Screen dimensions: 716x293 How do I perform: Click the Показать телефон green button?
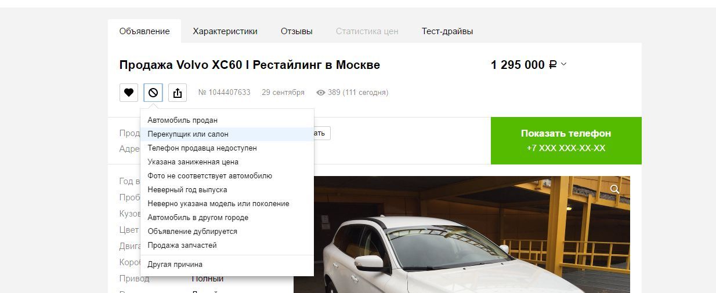[x=566, y=141]
